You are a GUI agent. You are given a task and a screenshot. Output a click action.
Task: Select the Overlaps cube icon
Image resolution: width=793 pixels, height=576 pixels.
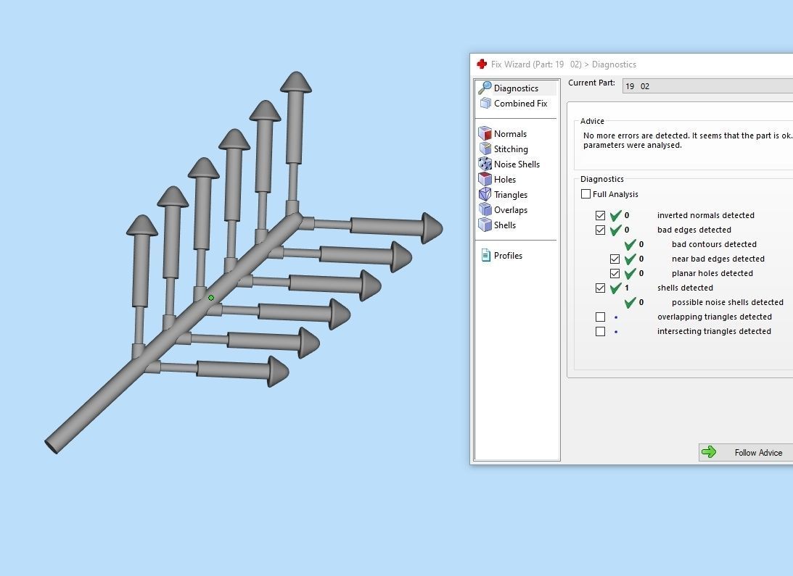pos(485,209)
